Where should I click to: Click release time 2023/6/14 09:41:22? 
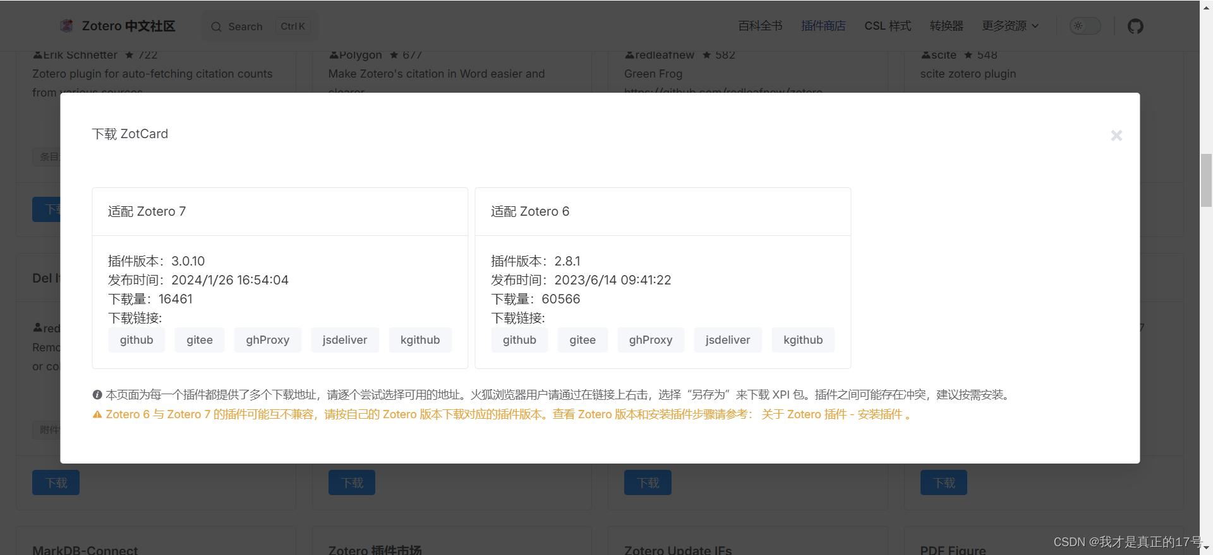(x=613, y=280)
